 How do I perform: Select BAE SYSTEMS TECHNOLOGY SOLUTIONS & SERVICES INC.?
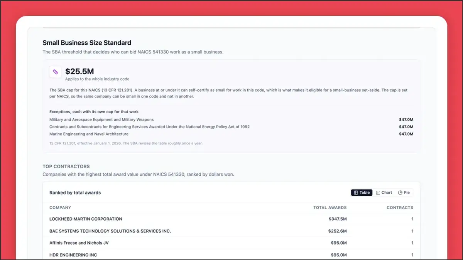(231, 231)
